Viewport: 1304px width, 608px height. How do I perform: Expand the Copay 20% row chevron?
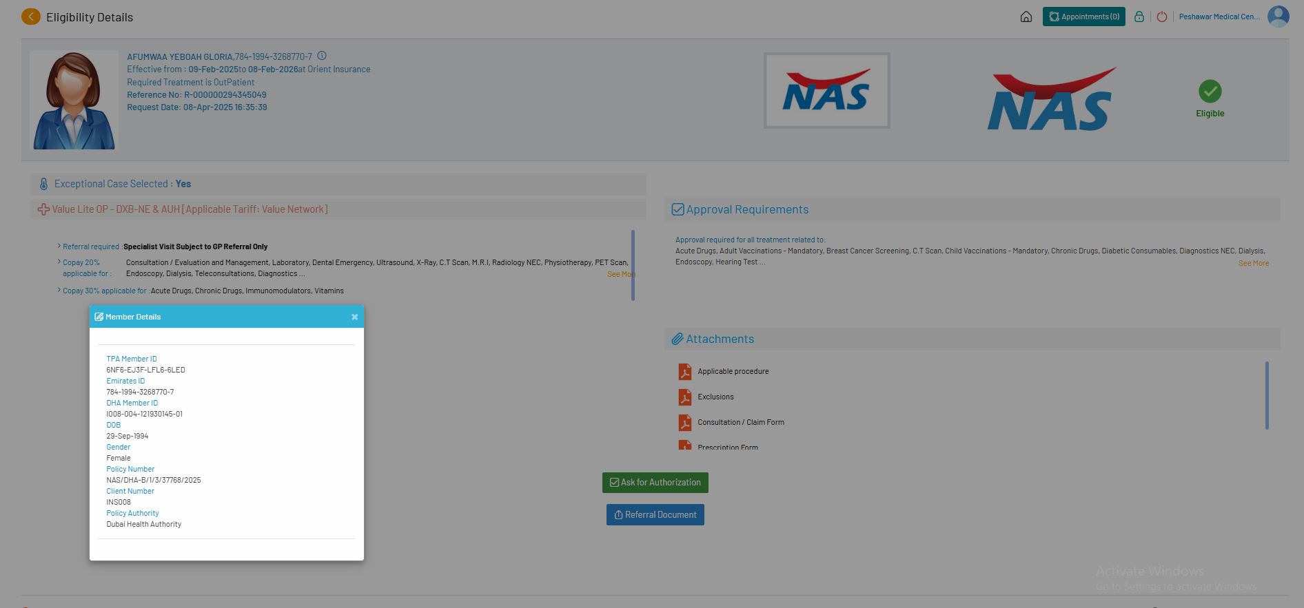click(x=59, y=262)
